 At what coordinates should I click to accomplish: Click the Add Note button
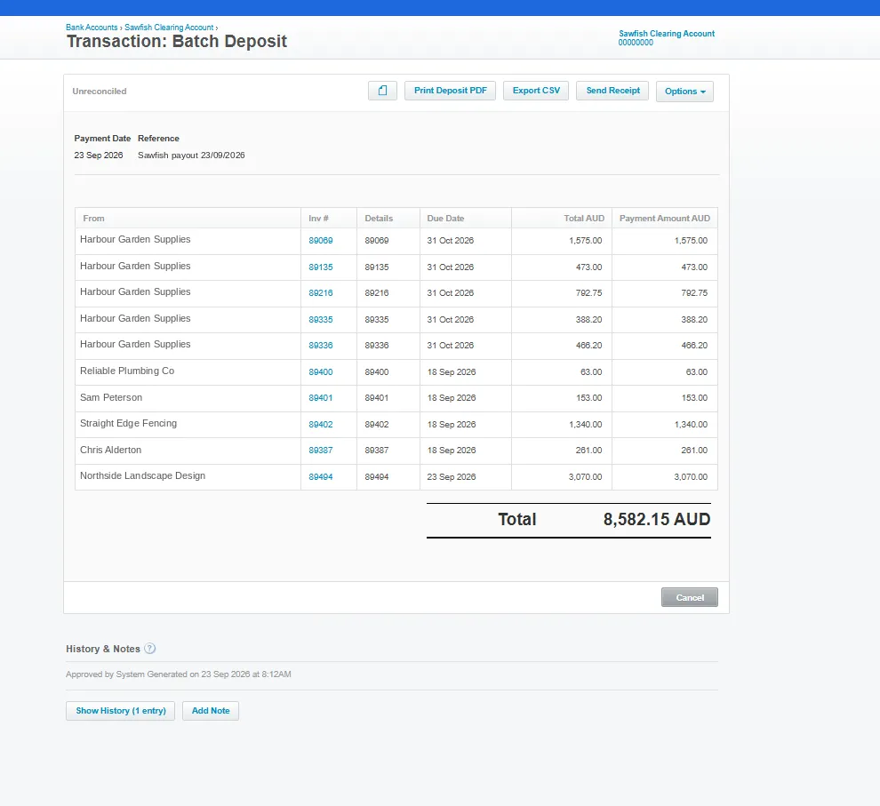211,711
